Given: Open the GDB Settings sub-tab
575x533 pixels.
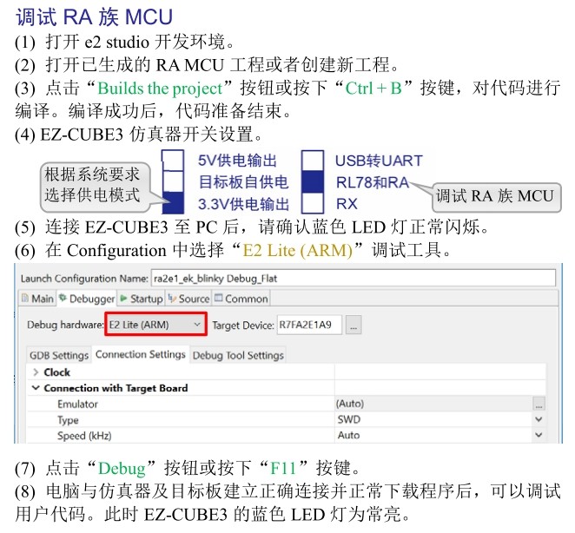Looking at the screenshot, I should 59,355.
